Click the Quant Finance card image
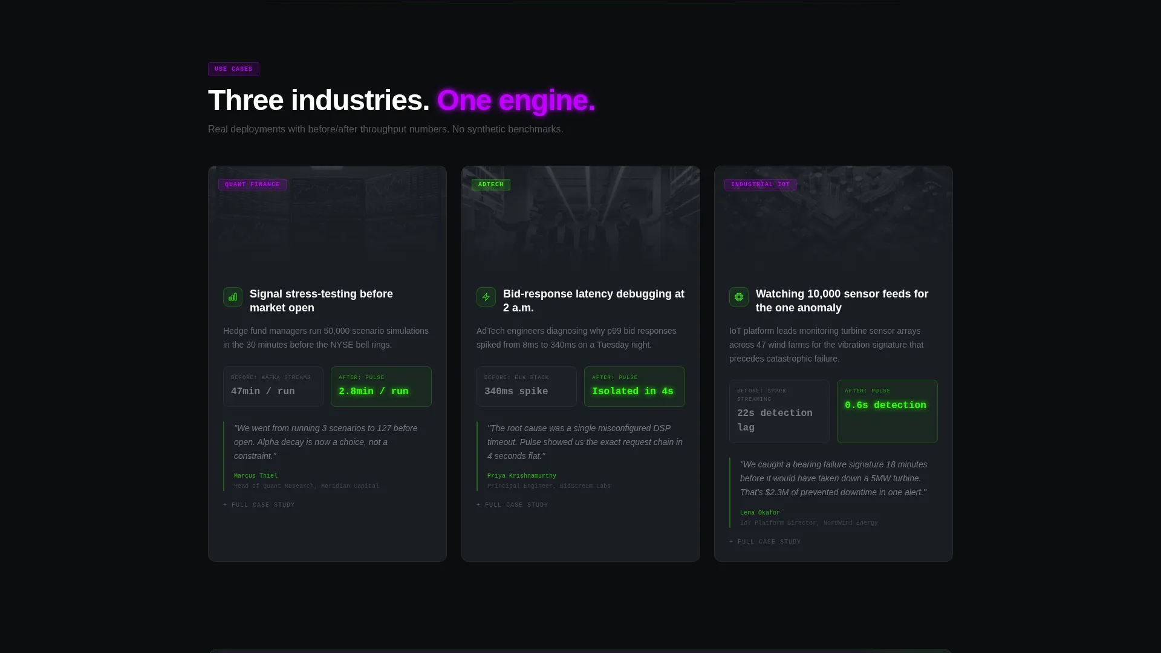This screenshot has width=1161, height=653. 327,219
